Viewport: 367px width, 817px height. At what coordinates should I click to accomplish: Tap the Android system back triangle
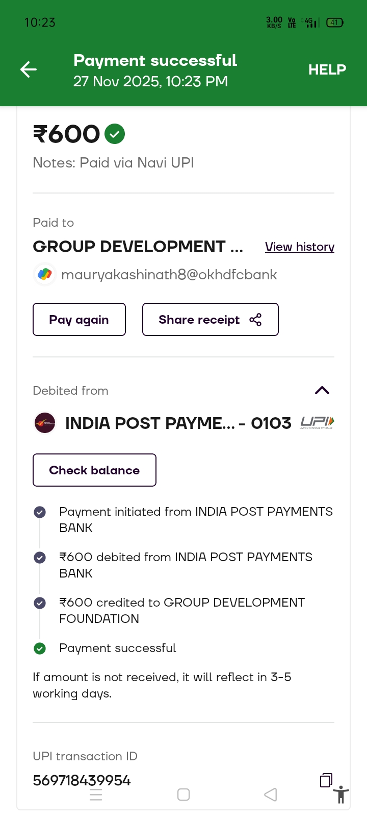tap(271, 795)
